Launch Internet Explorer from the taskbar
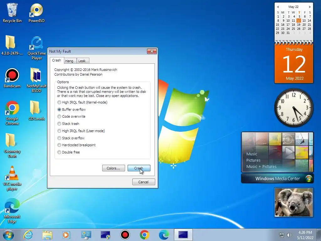Image resolution: width=321 pixels, height=241 pixels. pos(28,235)
